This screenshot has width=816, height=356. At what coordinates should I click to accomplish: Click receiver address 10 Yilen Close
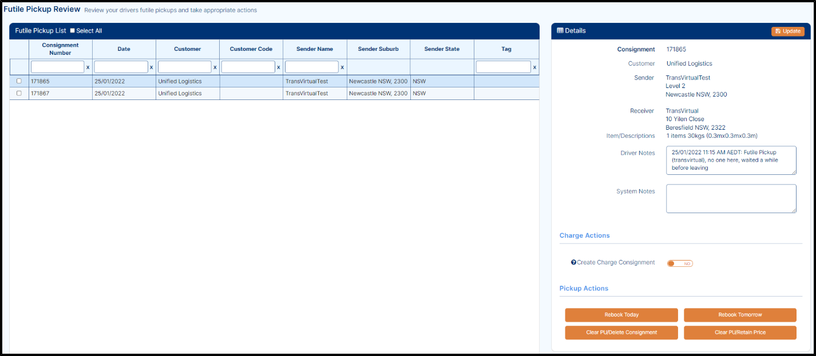(685, 119)
